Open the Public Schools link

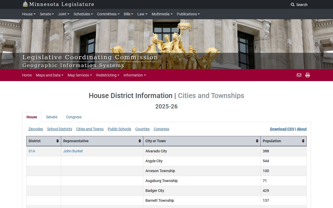coord(119,129)
